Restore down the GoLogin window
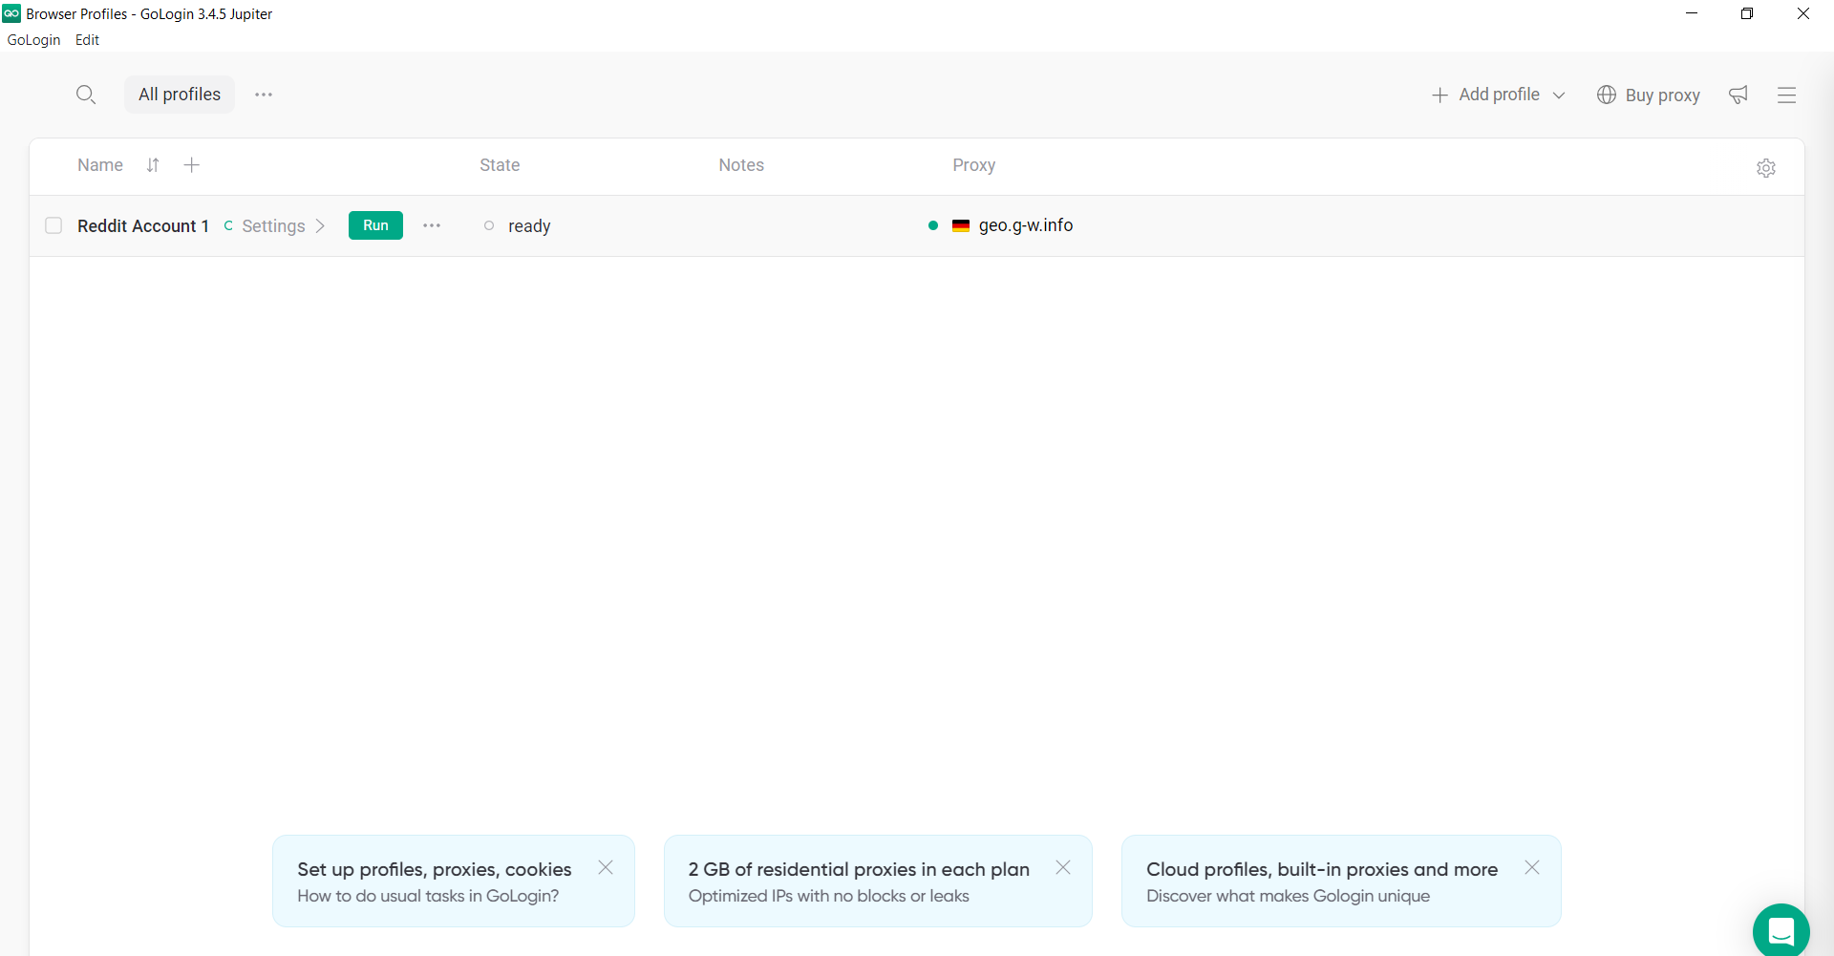 (1747, 13)
